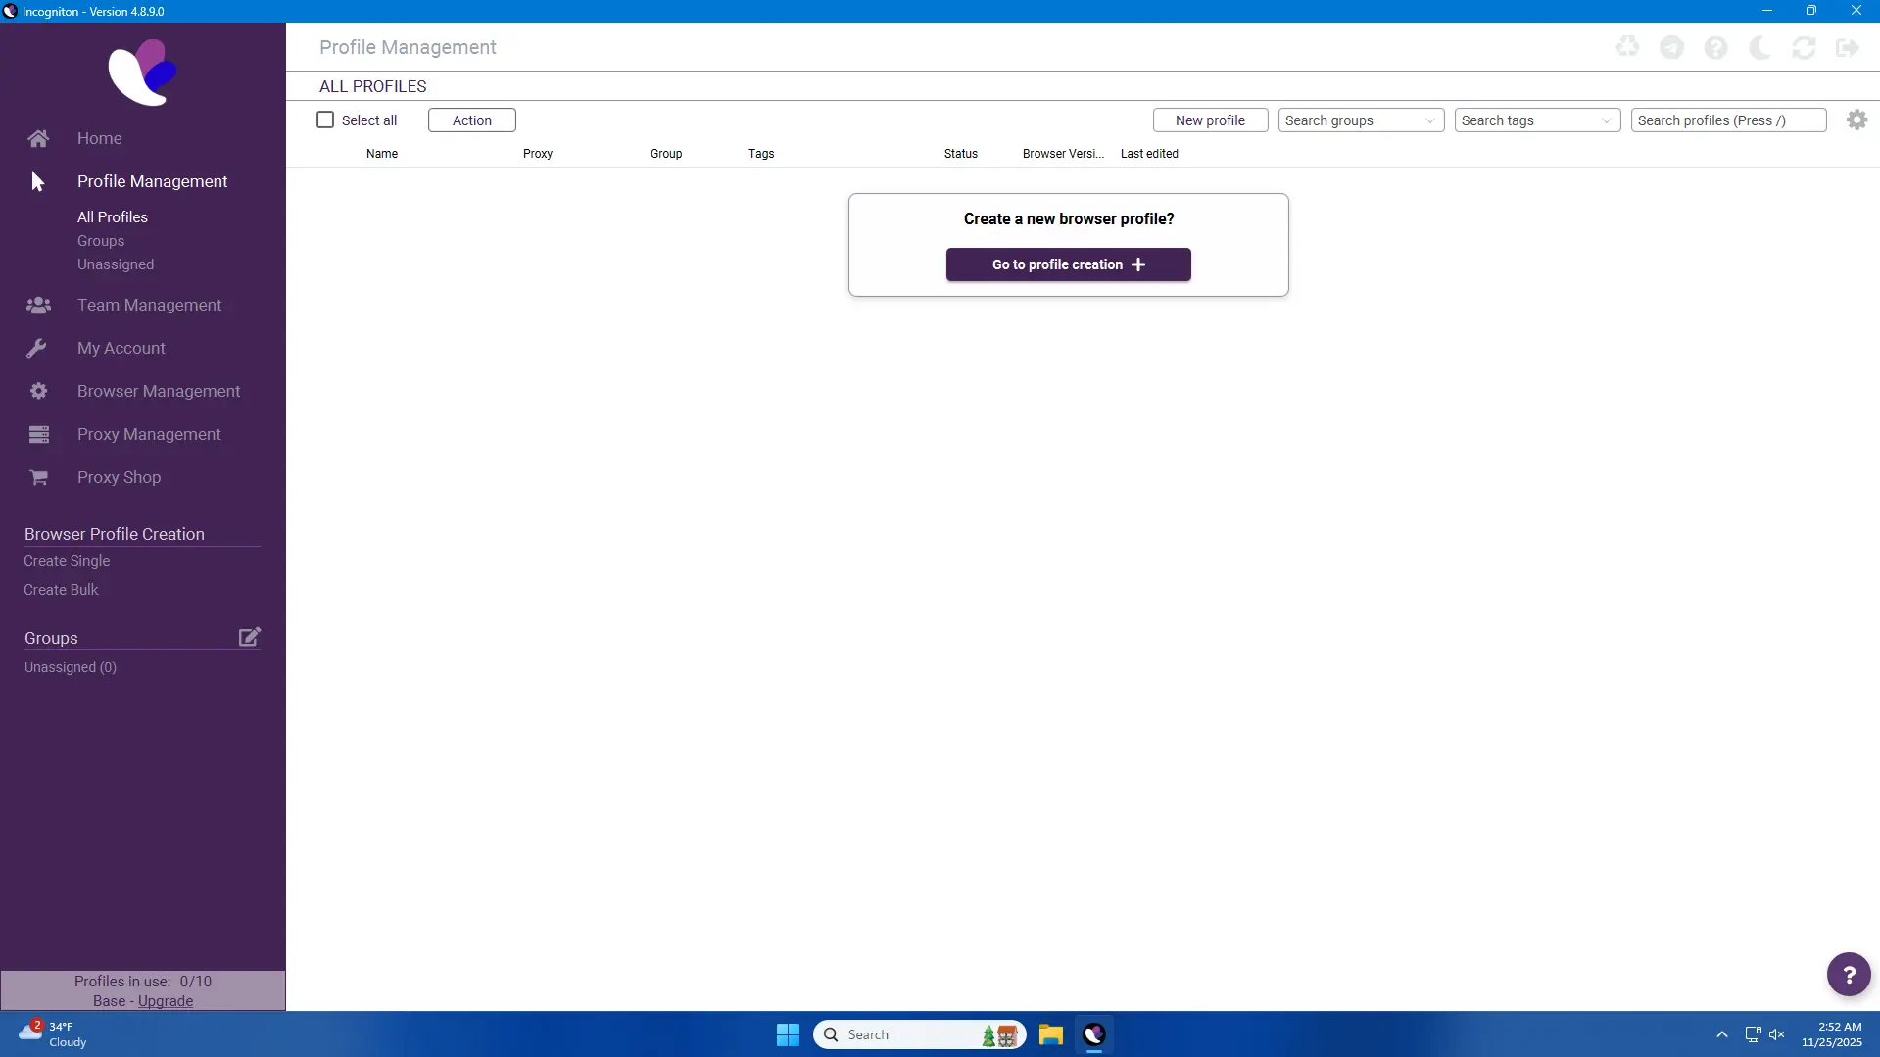This screenshot has width=1880, height=1057.
Task: Click the Proxy Management server icon
Action: [x=39, y=434]
